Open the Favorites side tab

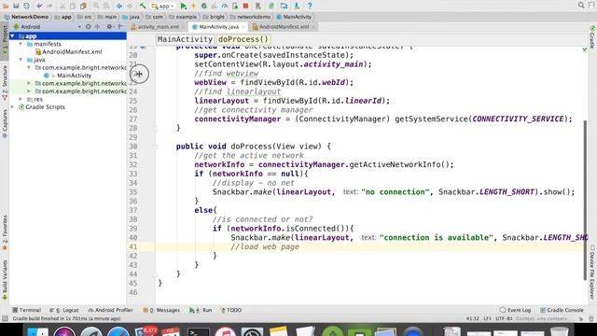[x=5, y=232]
